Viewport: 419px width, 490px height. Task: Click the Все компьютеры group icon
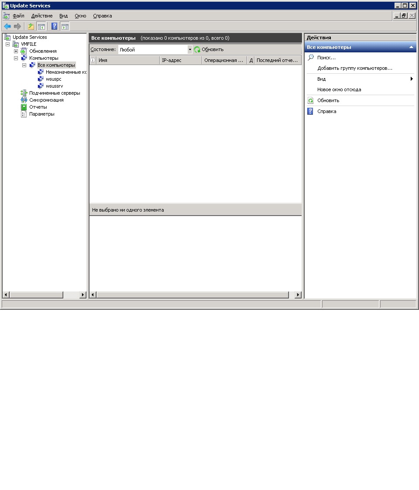[x=32, y=65]
